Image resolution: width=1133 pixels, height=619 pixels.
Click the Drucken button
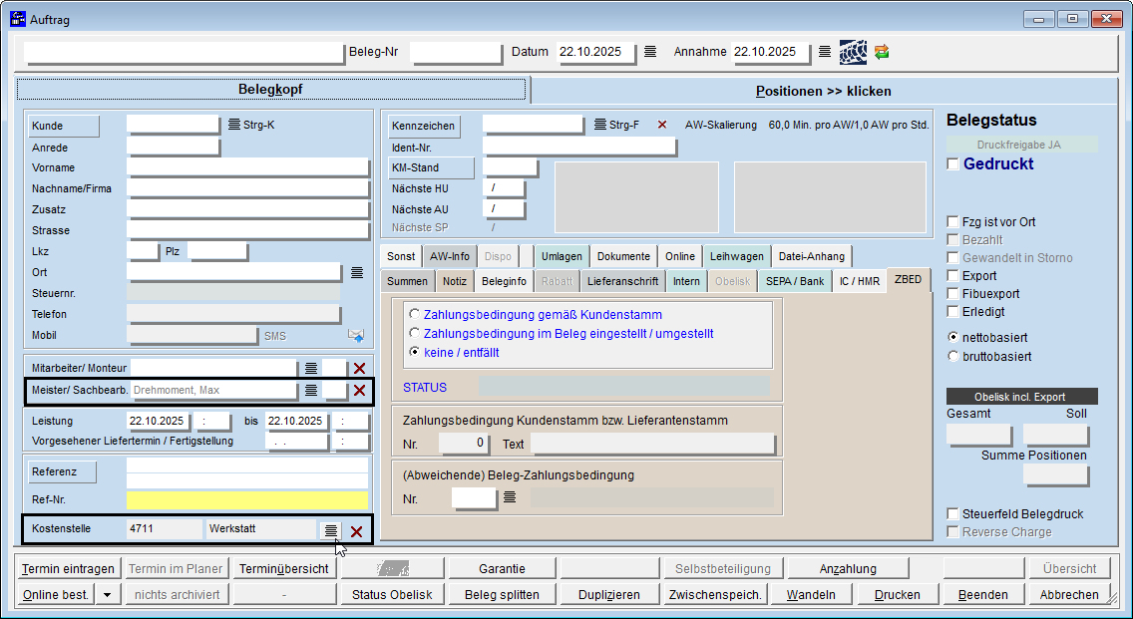(898, 595)
